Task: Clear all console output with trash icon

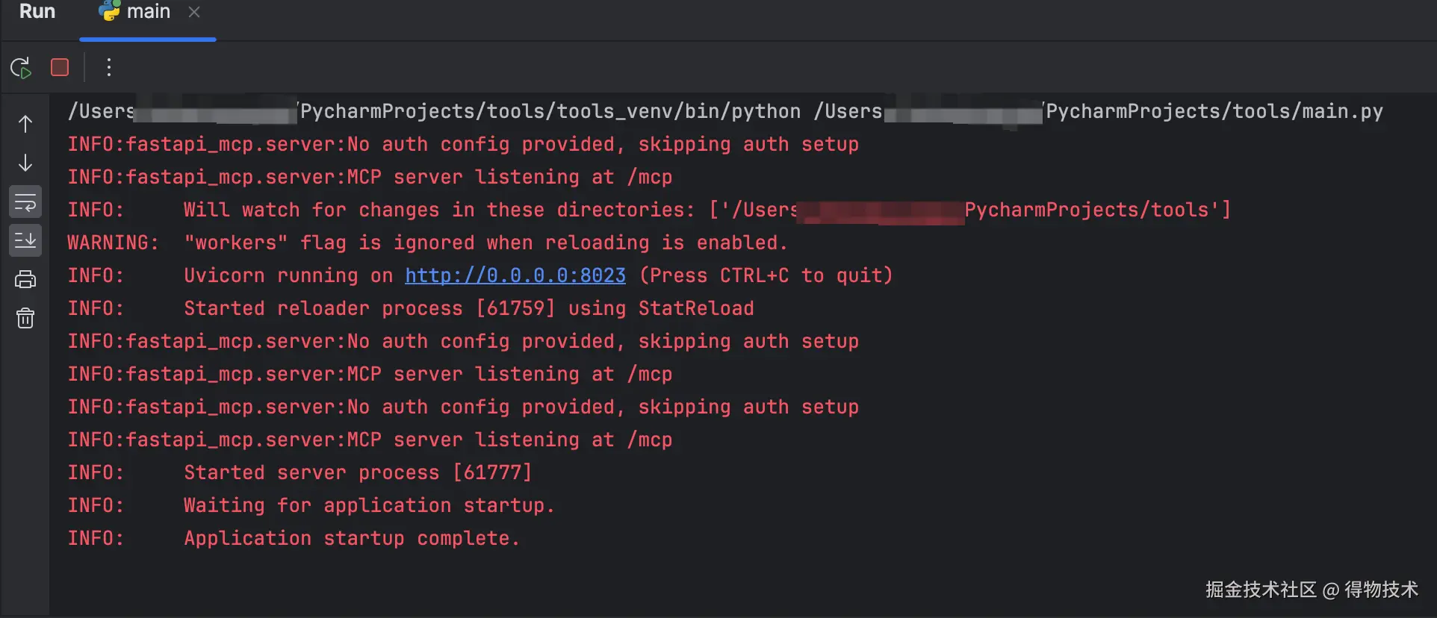Action: coord(25,319)
